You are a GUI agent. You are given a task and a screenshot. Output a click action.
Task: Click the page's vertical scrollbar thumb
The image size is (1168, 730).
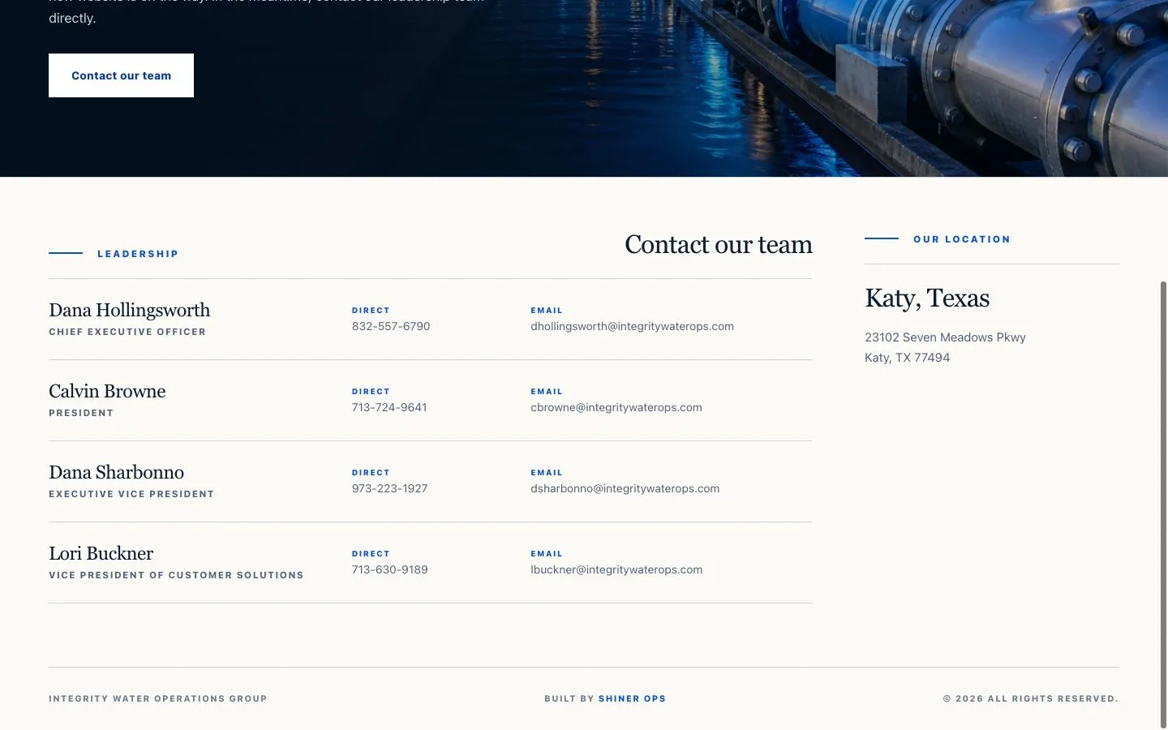(x=1163, y=503)
